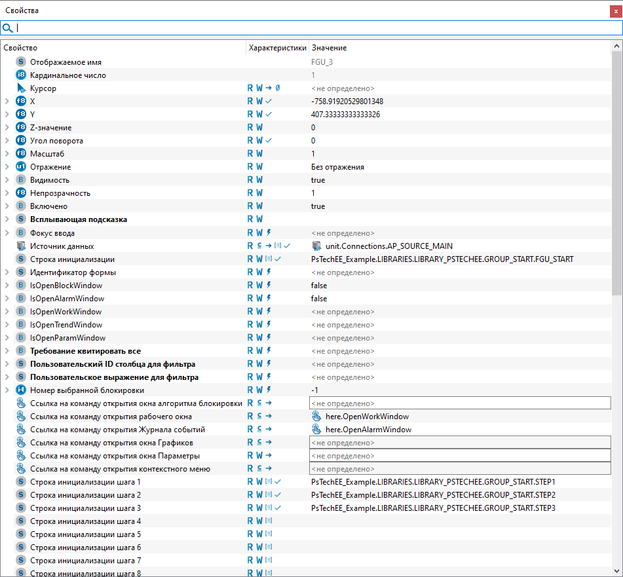The width and height of the screenshot is (623, 577).
Task: Click the lightning icon in Фокус ввода row
Action: pyautogui.click(x=269, y=233)
